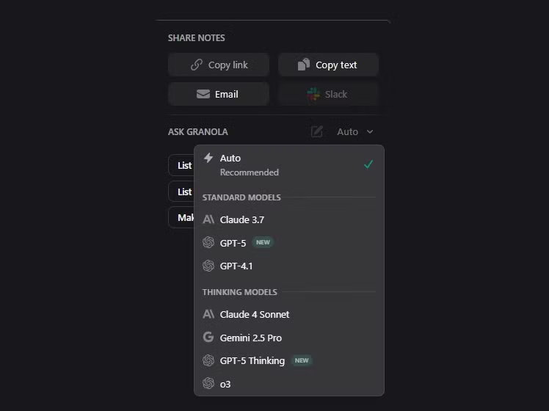Screen dimensions: 549x411
Task: Click the OpenAI logo beside o3
Action: click(x=208, y=383)
